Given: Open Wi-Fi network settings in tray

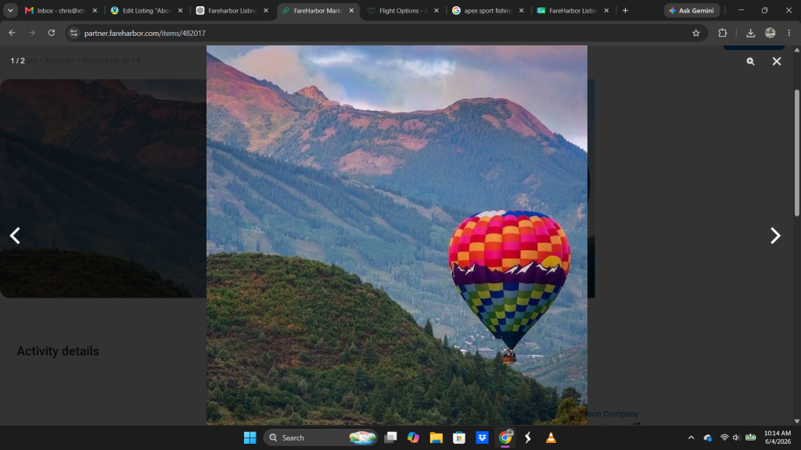Looking at the screenshot, I should tap(724, 437).
